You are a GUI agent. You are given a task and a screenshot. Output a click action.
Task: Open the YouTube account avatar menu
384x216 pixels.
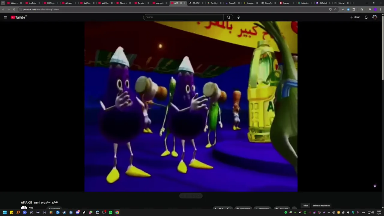point(375,17)
